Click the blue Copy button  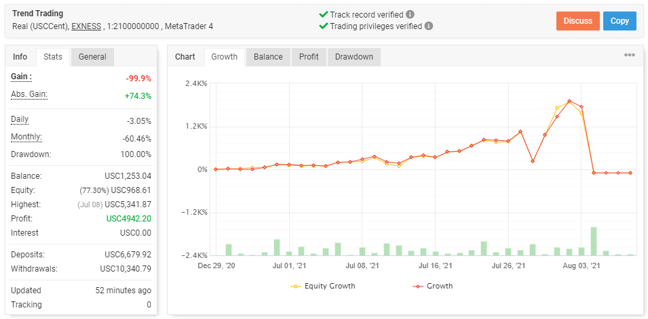[x=620, y=21]
